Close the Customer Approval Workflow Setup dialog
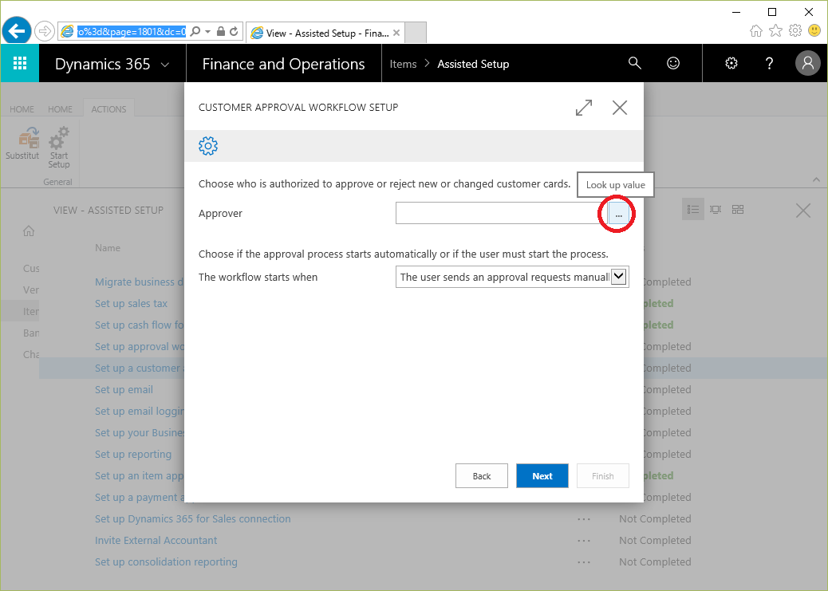Viewport: 828px width, 591px height. coord(620,108)
